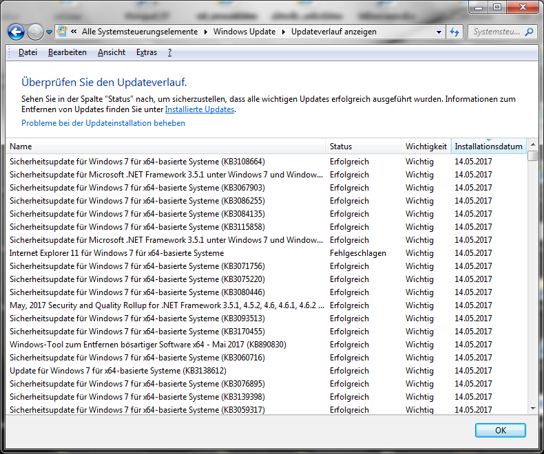Open the recent pages dropdown arrow

pos(49,32)
